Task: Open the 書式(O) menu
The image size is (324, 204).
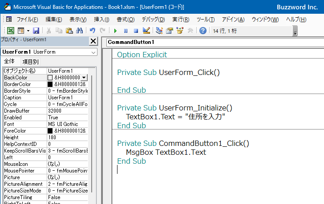Action: (126, 20)
